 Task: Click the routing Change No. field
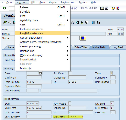click(x=77, y=78)
